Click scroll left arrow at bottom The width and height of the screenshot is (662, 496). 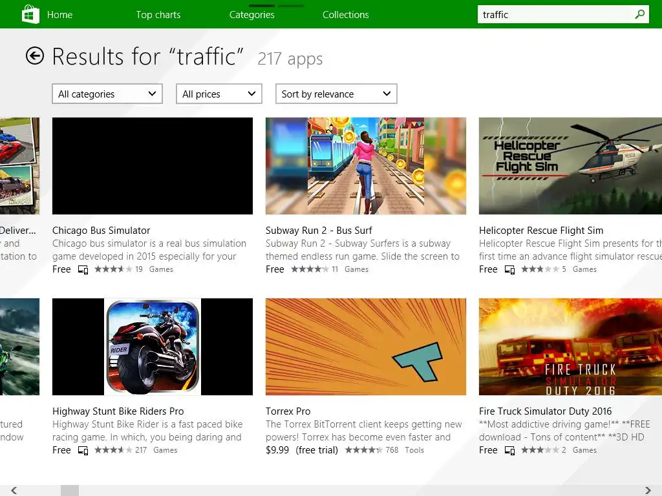coord(14,490)
